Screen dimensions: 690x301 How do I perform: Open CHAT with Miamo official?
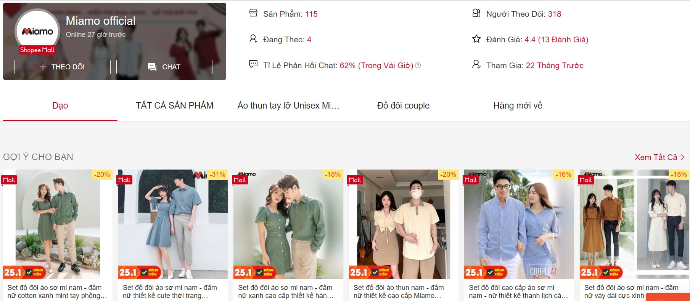[164, 67]
